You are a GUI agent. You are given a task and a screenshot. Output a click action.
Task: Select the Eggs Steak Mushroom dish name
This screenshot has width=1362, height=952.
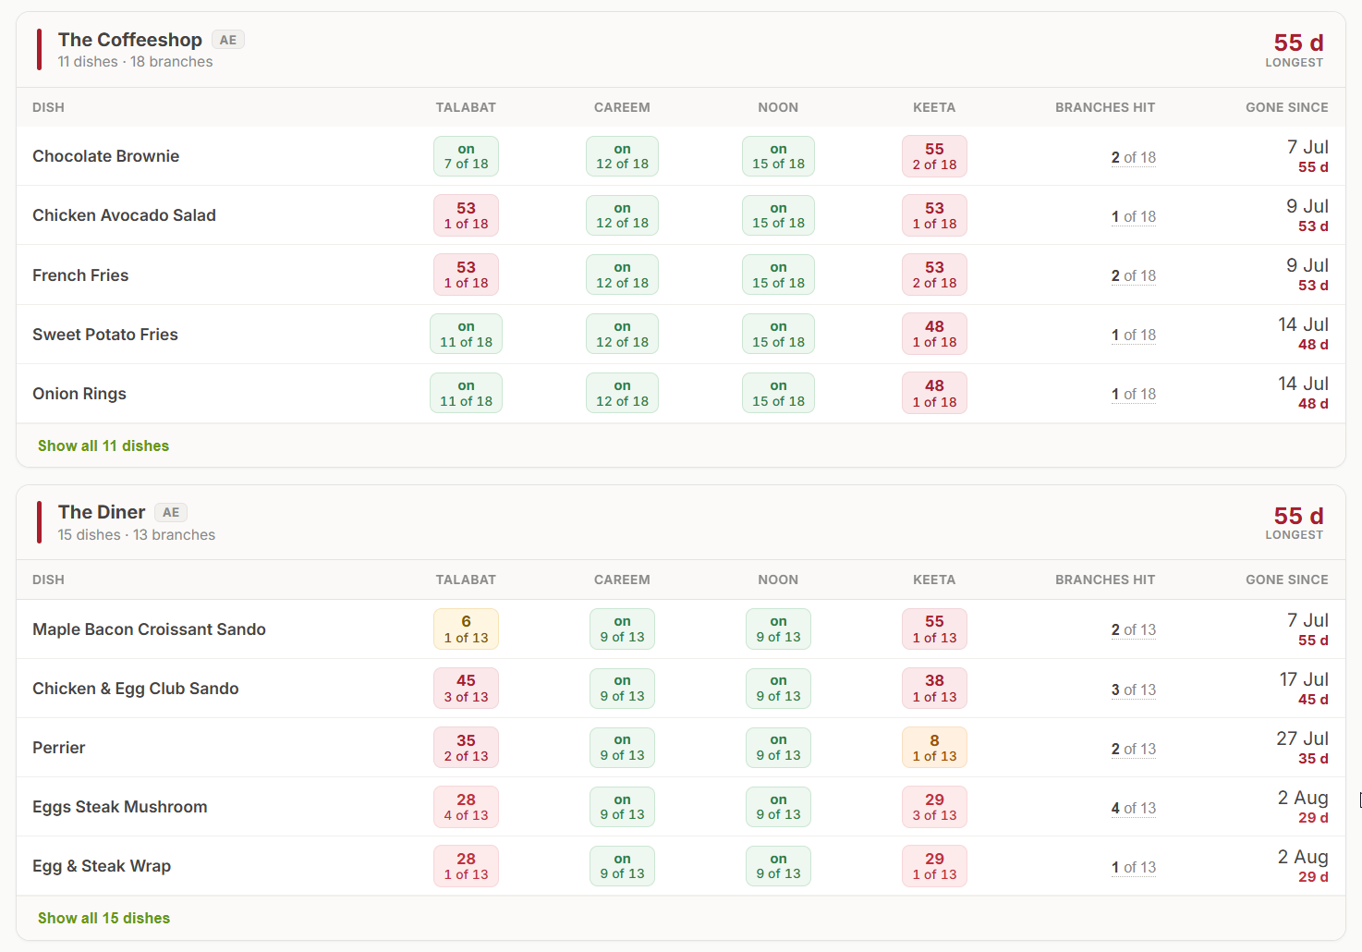(x=120, y=807)
